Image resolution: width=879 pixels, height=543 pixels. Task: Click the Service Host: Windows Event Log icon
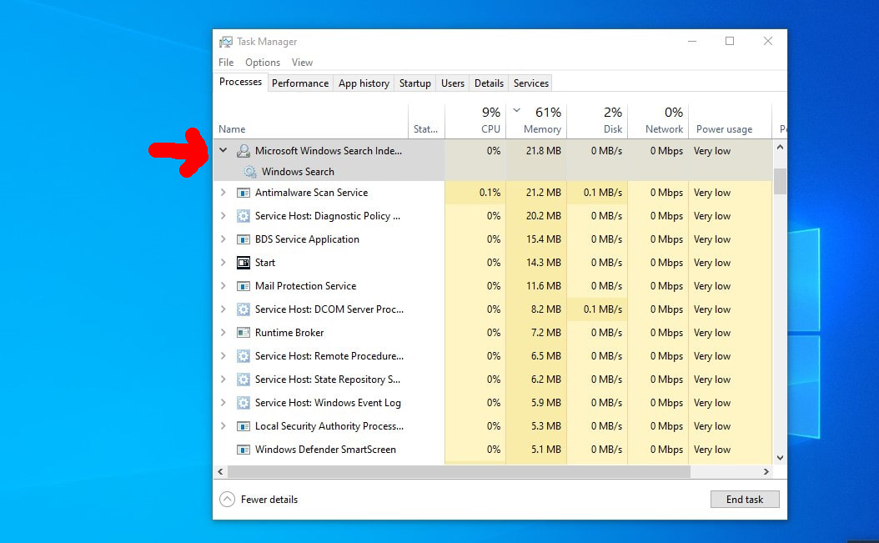tap(244, 403)
